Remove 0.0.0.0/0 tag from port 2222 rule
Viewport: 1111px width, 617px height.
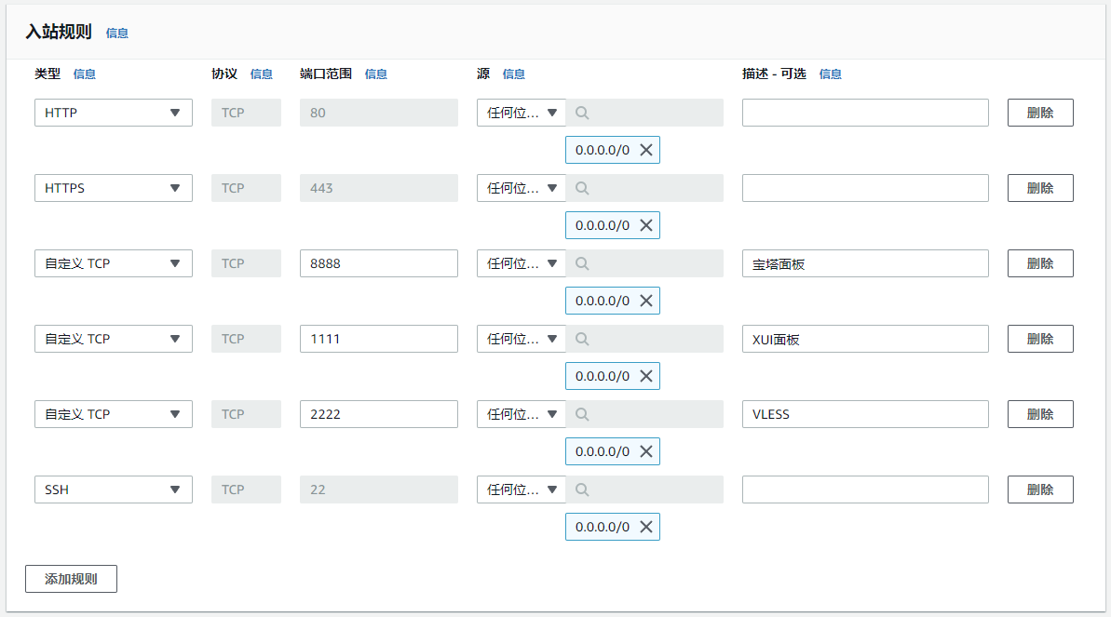tap(645, 451)
